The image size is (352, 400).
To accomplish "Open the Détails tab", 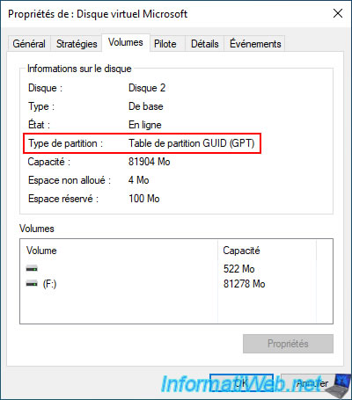I will [x=205, y=44].
